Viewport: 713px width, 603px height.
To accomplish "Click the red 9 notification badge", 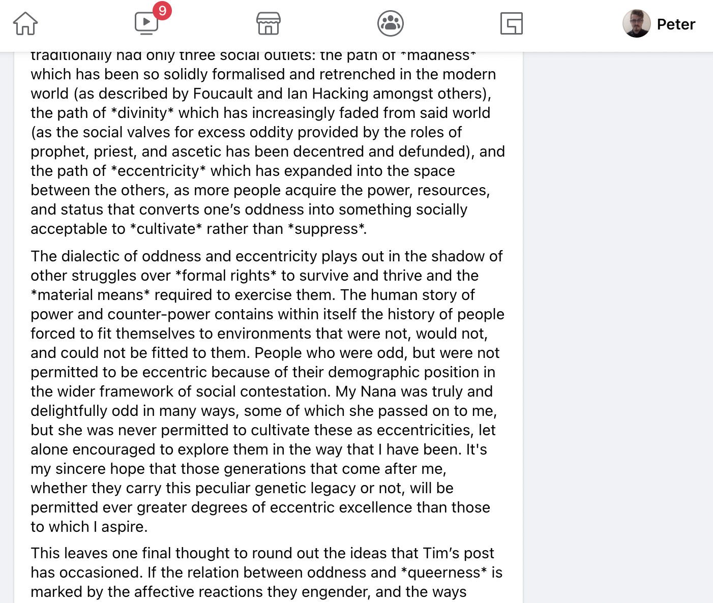I will tap(162, 10).
